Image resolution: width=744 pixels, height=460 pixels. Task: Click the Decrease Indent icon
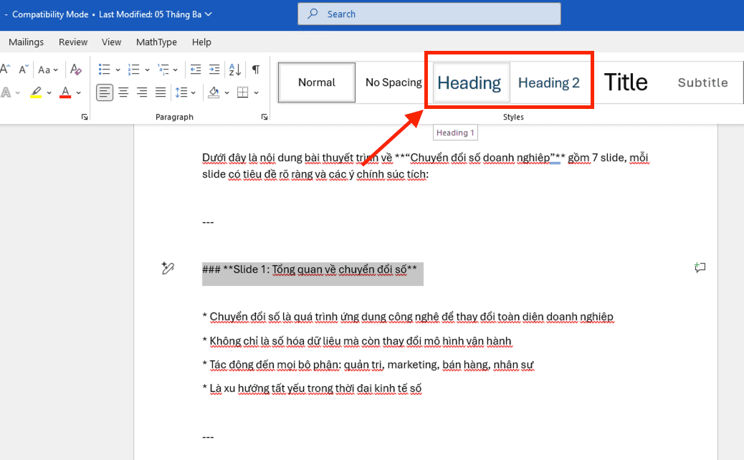tap(196, 70)
